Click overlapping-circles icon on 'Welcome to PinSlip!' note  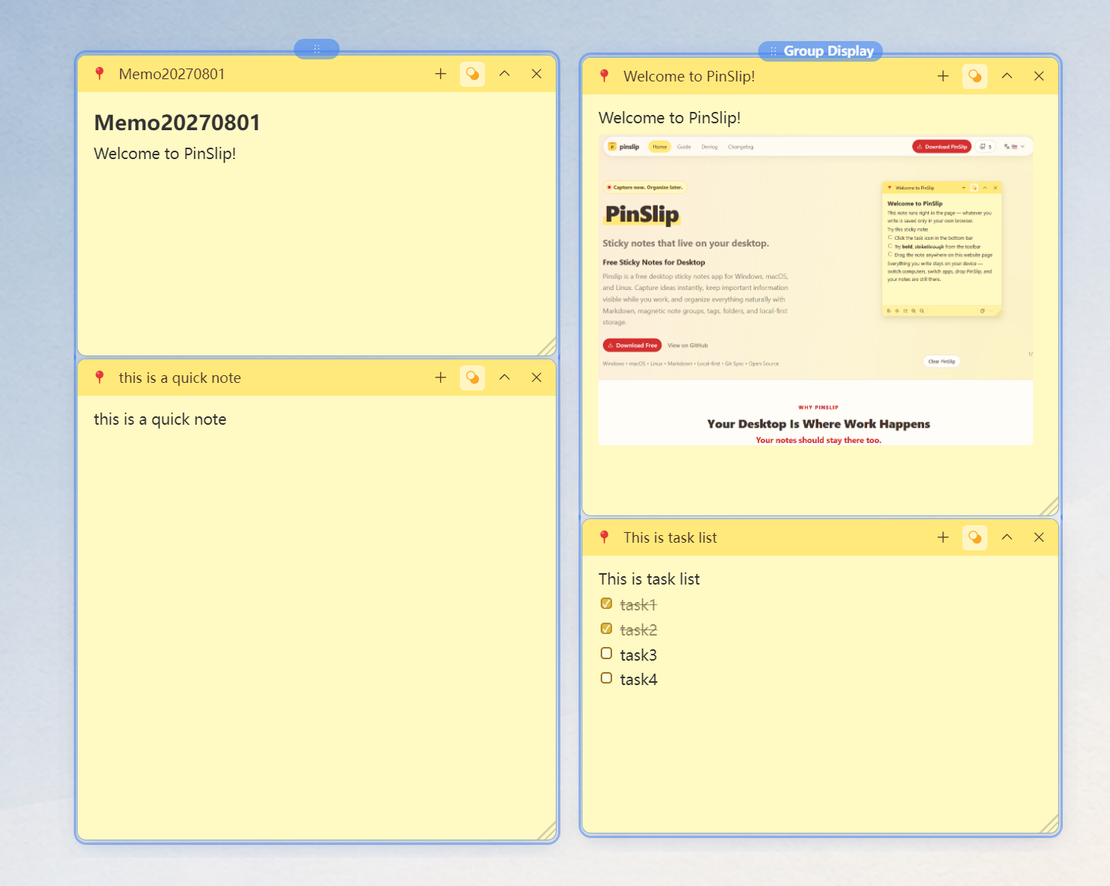point(975,76)
